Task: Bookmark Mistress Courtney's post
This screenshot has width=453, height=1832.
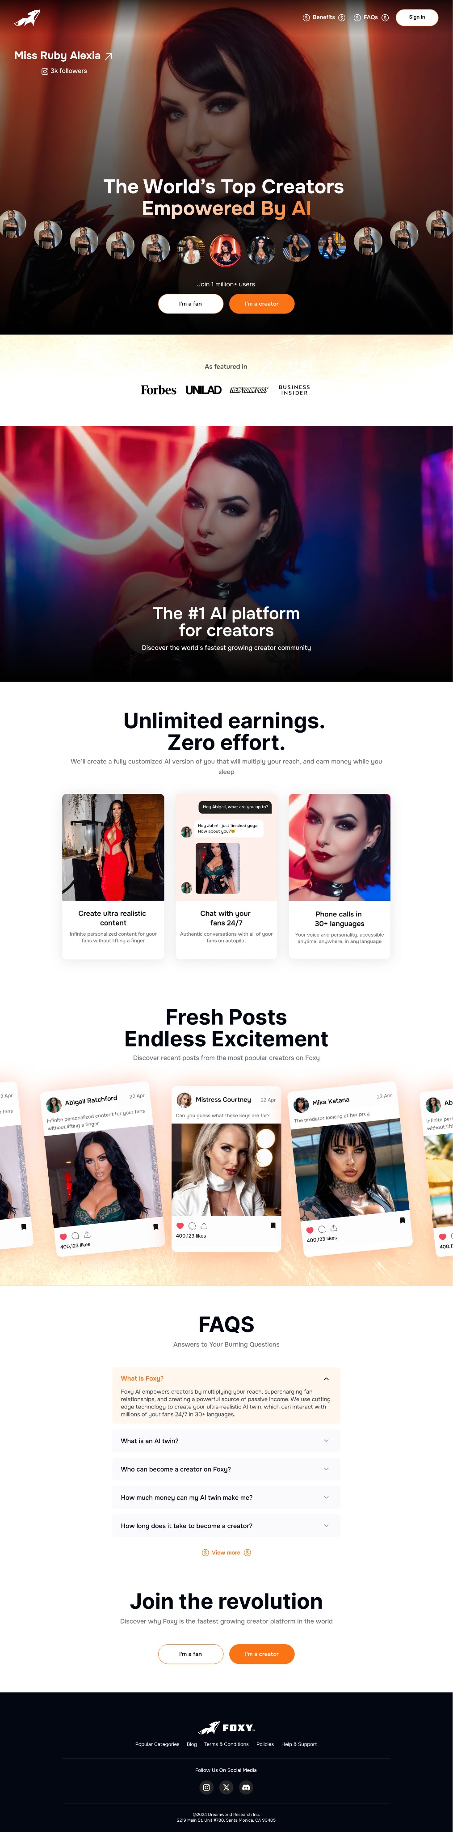Action: tap(273, 1226)
